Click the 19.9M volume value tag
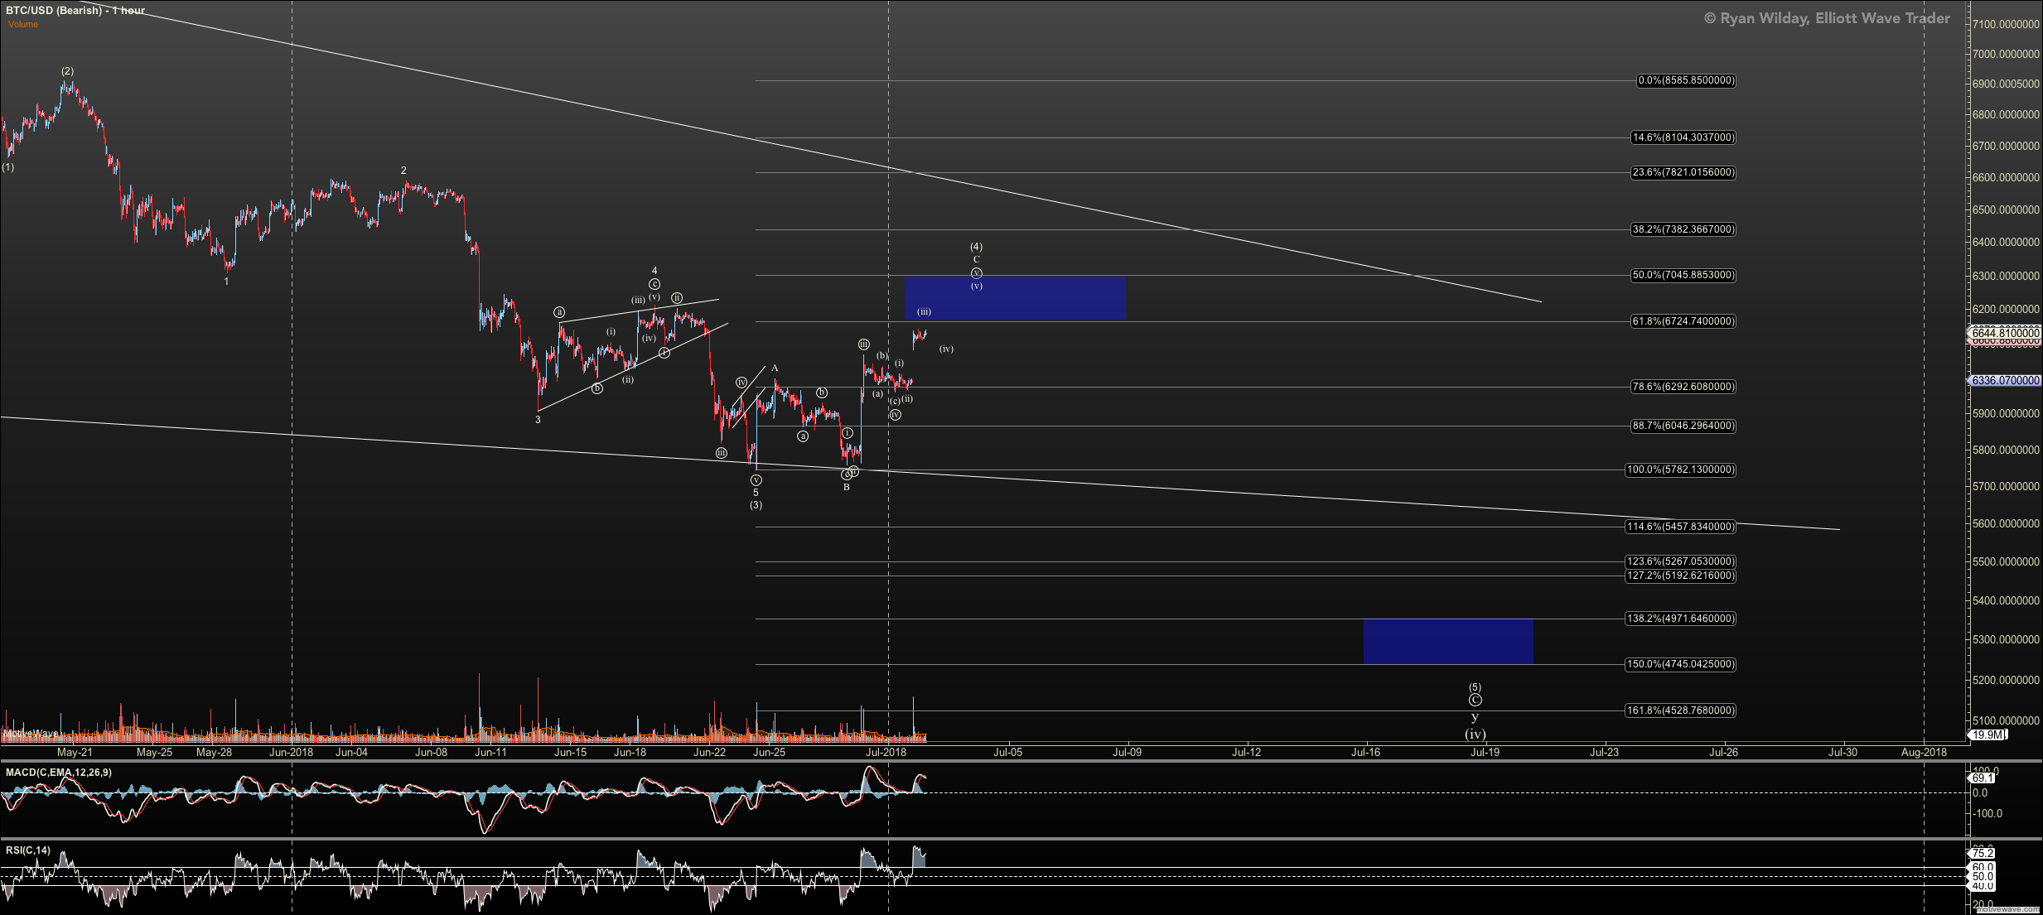Viewport: 2043px width, 915px height. 1987,734
